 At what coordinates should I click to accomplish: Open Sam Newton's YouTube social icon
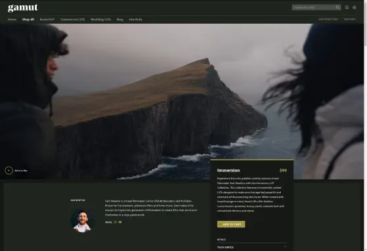coord(120,222)
